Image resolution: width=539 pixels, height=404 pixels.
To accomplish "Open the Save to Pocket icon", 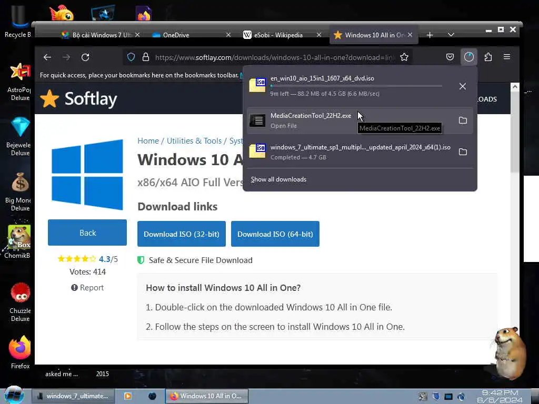I will pos(450,57).
